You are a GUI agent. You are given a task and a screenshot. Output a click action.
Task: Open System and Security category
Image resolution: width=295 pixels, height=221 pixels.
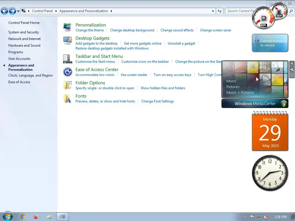pyautogui.click(x=24, y=32)
